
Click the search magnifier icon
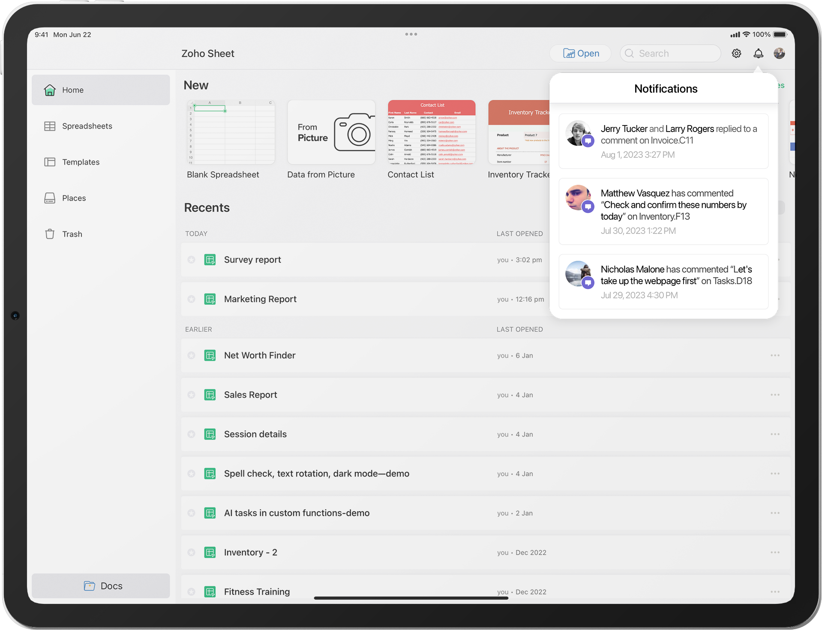point(629,54)
